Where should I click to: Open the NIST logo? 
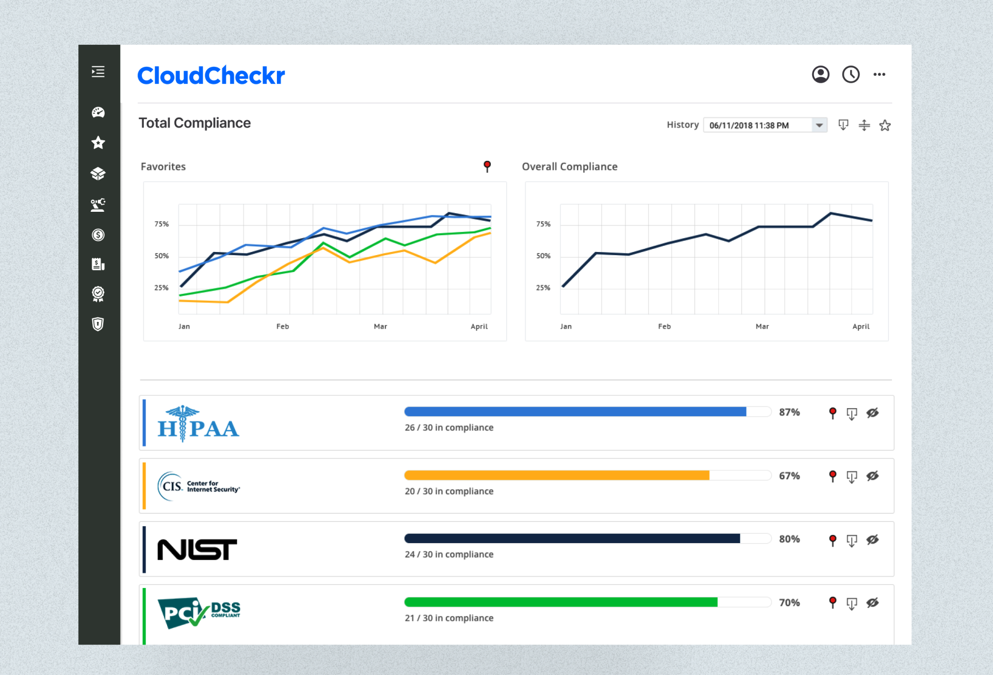(x=197, y=550)
